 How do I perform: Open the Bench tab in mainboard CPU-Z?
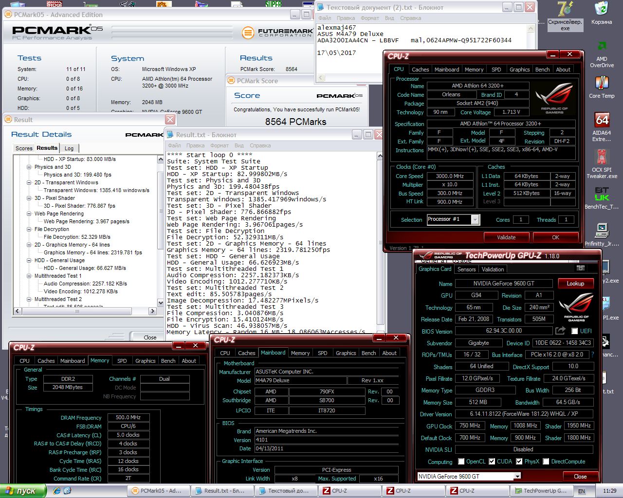(368, 353)
